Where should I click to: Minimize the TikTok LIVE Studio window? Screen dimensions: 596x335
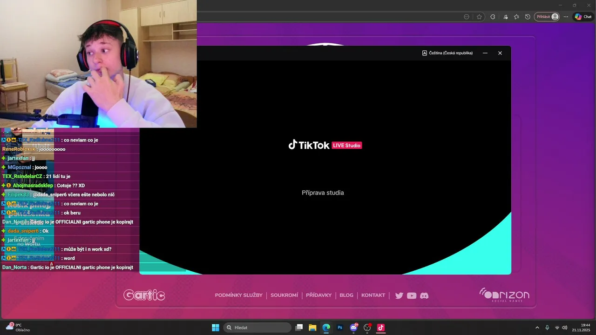tap(485, 53)
